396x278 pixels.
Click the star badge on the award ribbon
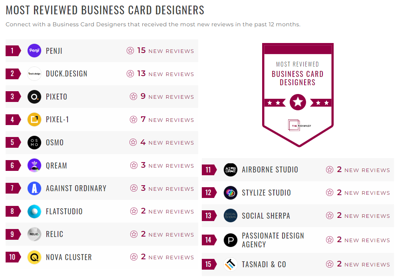(298, 102)
